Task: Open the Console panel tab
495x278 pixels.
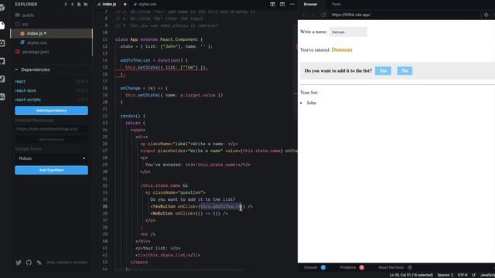Action: click(x=310, y=267)
